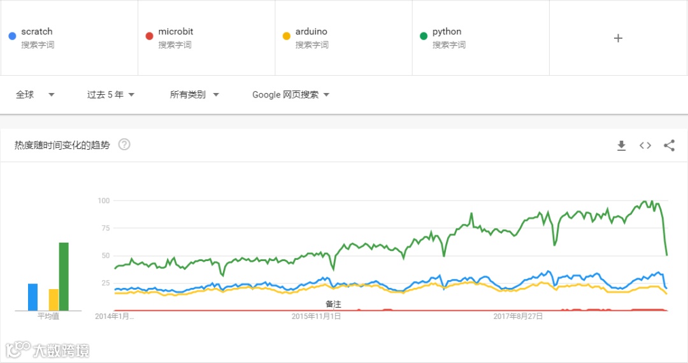The height and width of the screenshot is (363, 688).
Task: Click the 备注 note marker on chart
Action: [333, 304]
